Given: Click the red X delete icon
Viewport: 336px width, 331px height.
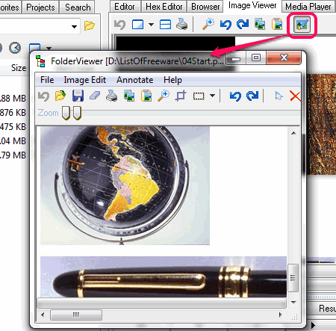Looking at the screenshot, I should click(295, 96).
